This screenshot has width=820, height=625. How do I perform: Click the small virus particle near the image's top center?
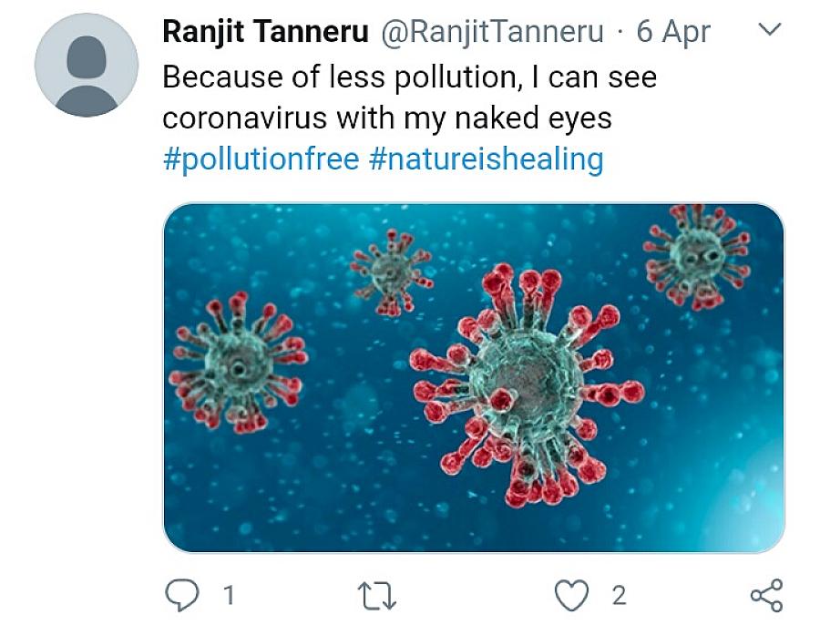392,272
